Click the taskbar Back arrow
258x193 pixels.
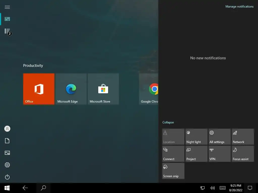(25, 188)
